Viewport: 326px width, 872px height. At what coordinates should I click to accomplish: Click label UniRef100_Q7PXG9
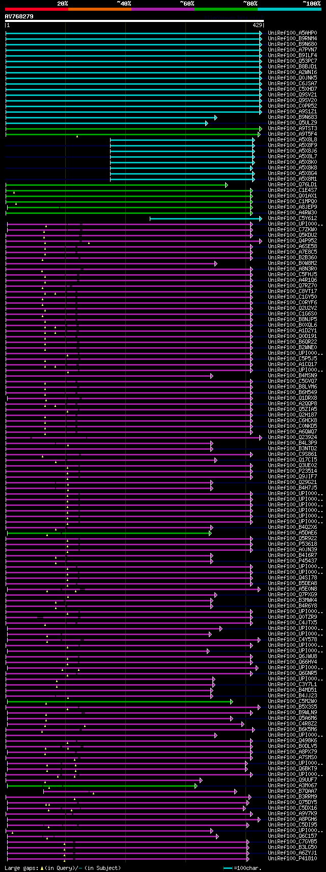(292, 595)
